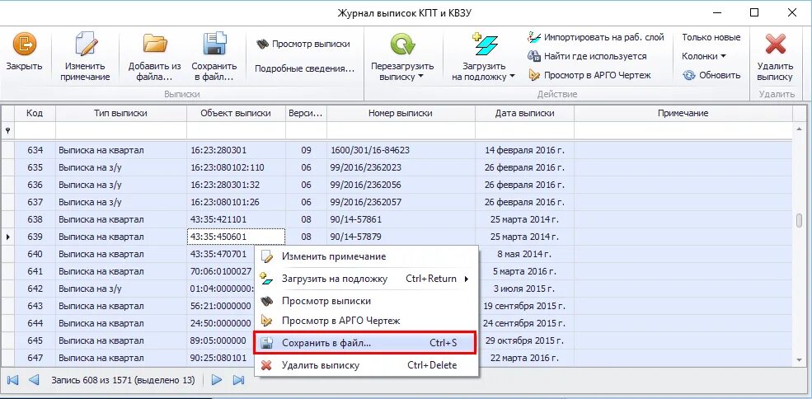812x399 pixels.
Task: Select cell 99/2016/2362057 in row 637
Action: pyautogui.click(x=401, y=202)
